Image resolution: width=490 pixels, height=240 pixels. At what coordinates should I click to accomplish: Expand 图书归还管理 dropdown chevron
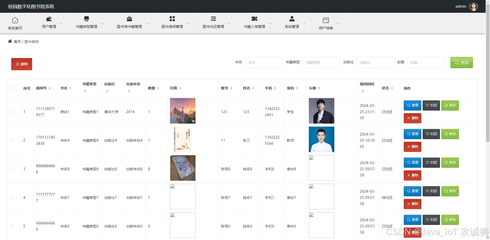click(x=229, y=23)
